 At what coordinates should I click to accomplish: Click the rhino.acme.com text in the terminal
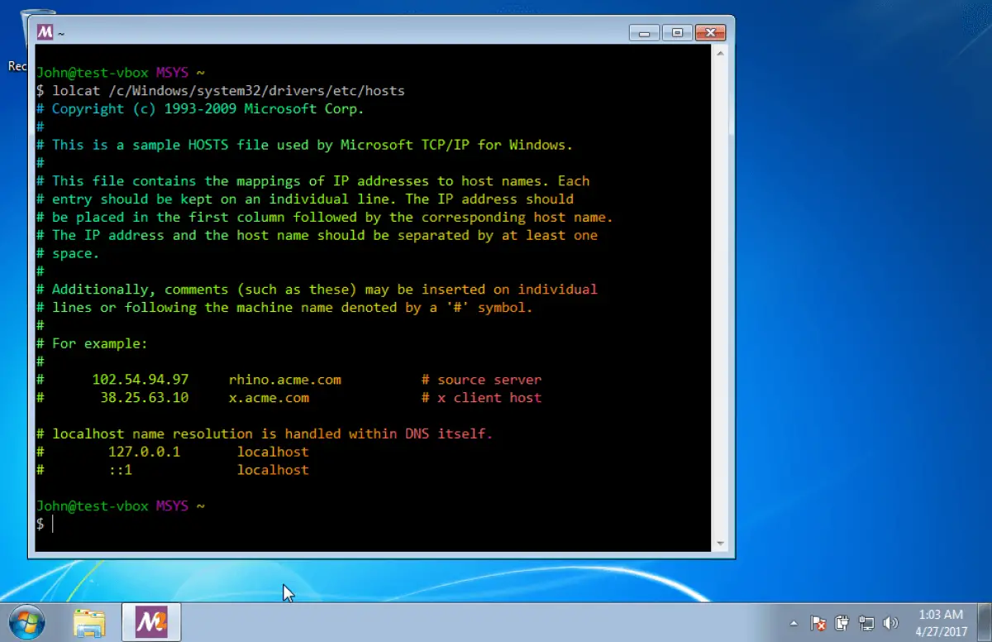(284, 380)
